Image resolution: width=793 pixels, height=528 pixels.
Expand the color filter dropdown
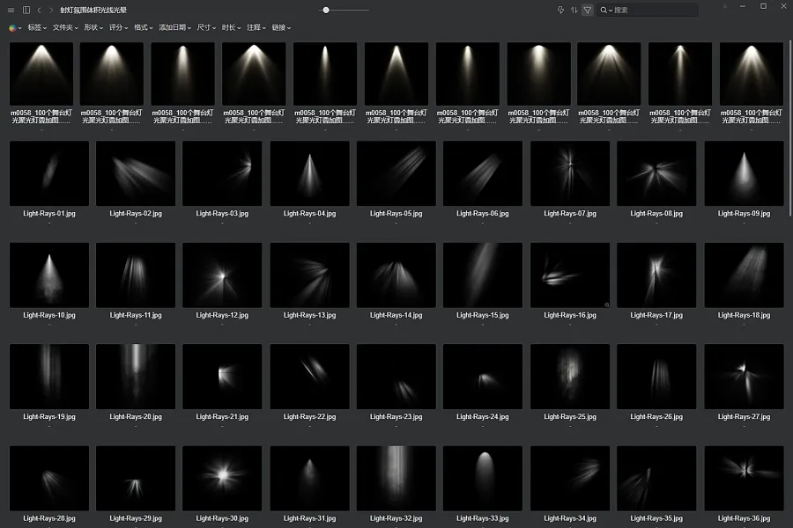(x=15, y=28)
